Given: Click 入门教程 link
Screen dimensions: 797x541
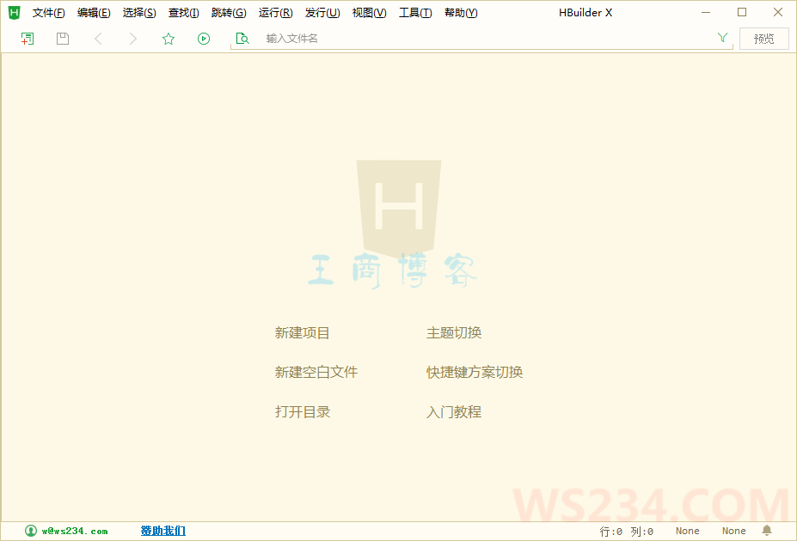Looking at the screenshot, I should (454, 411).
